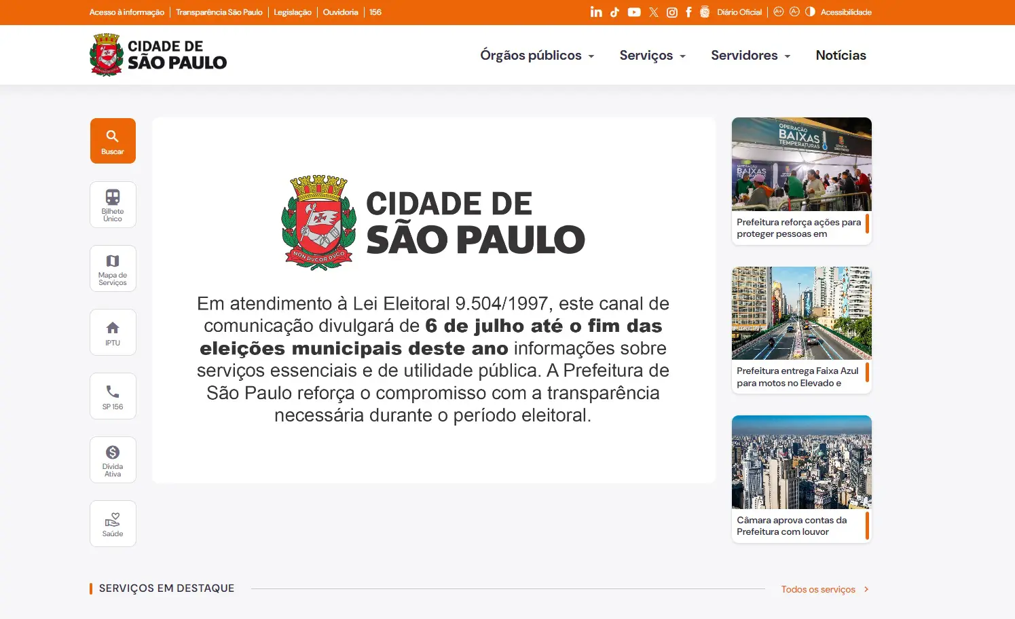Open the TikTok social icon
The width and height of the screenshot is (1015, 619).
point(614,12)
